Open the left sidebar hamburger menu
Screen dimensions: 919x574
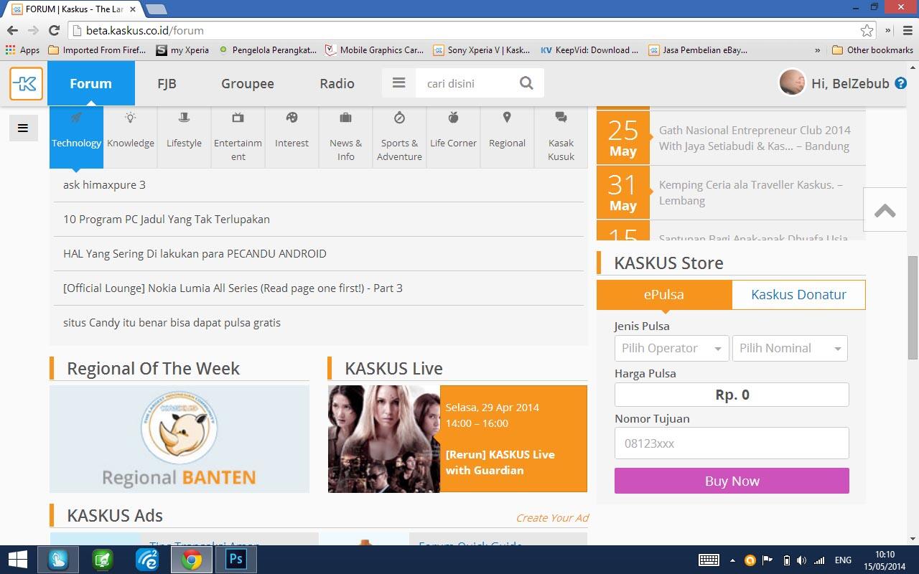[x=23, y=128]
